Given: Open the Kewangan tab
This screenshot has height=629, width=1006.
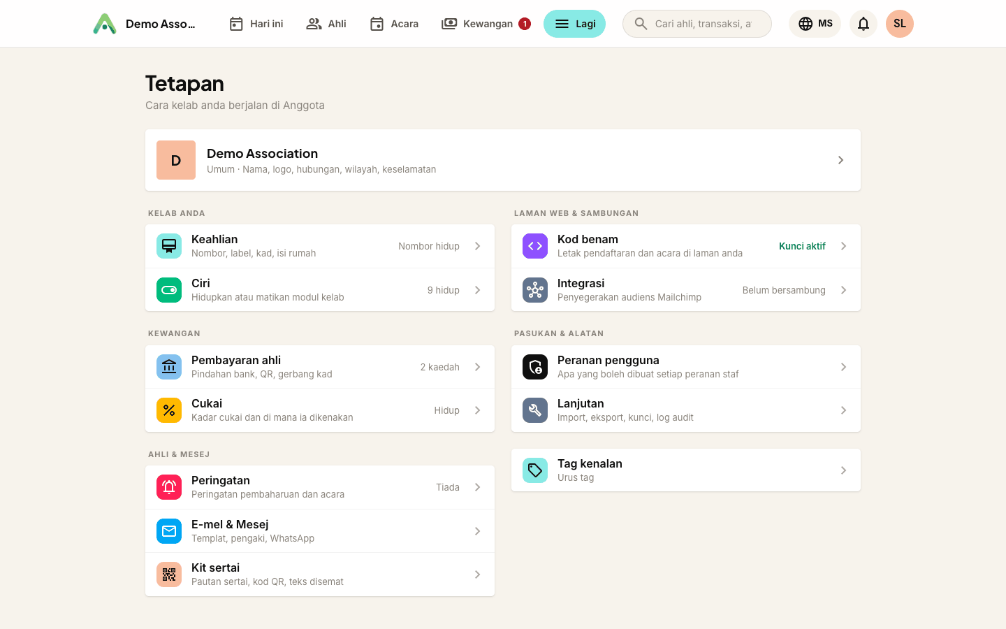Looking at the screenshot, I should point(486,24).
